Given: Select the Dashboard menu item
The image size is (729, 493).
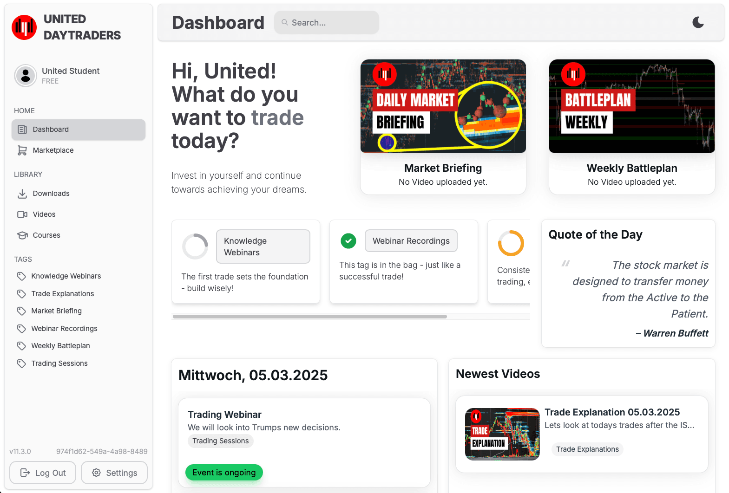Looking at the screenshot, I should point(78,130).
